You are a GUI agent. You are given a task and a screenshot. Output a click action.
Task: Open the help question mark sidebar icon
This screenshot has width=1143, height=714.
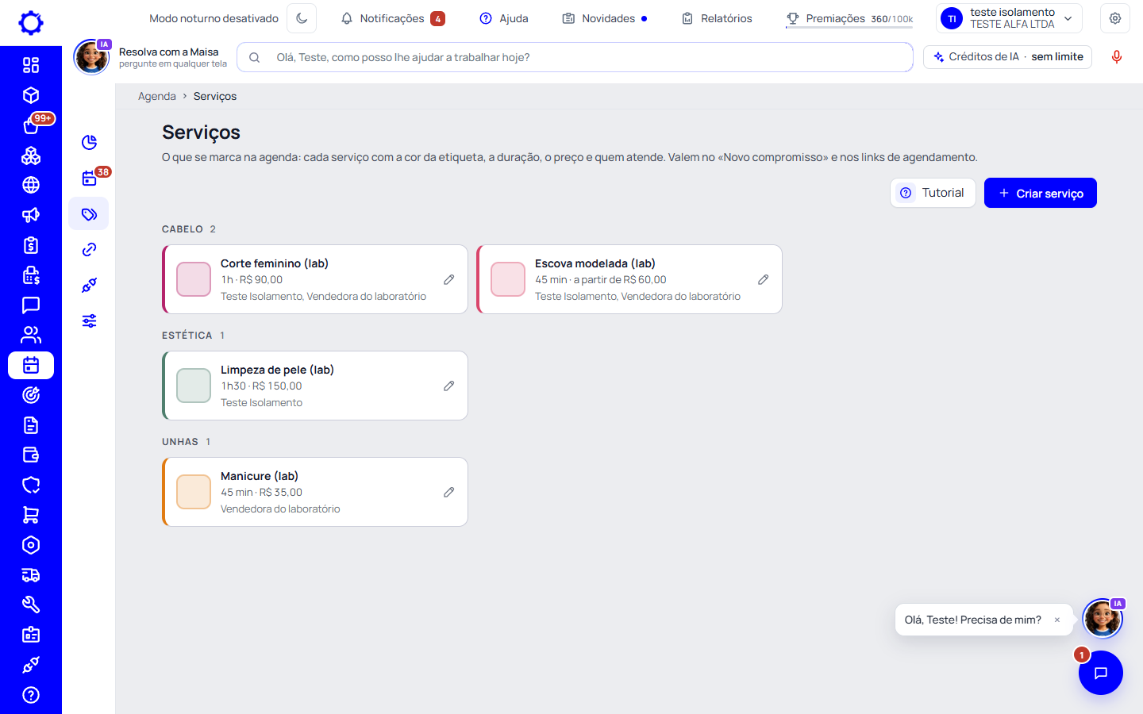point(31,695)
